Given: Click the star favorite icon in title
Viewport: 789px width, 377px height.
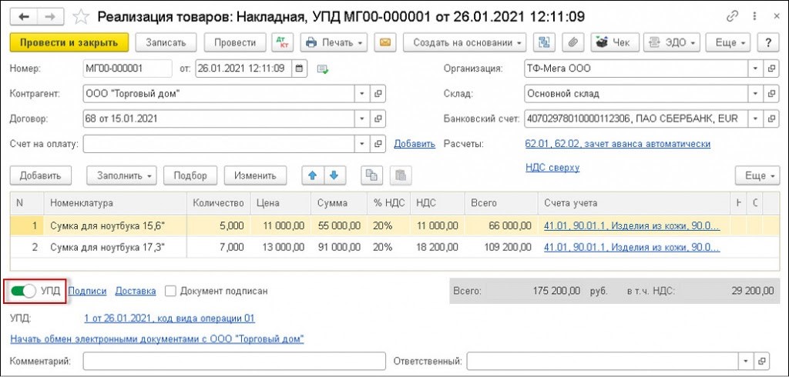Looking at the screenshot, I should (79, 16).
